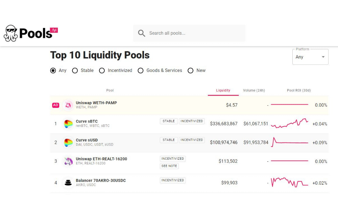Screen dimensions: 338x212
Task: Click the SEE NOTE tag
Action: click(x=169, y=166)
